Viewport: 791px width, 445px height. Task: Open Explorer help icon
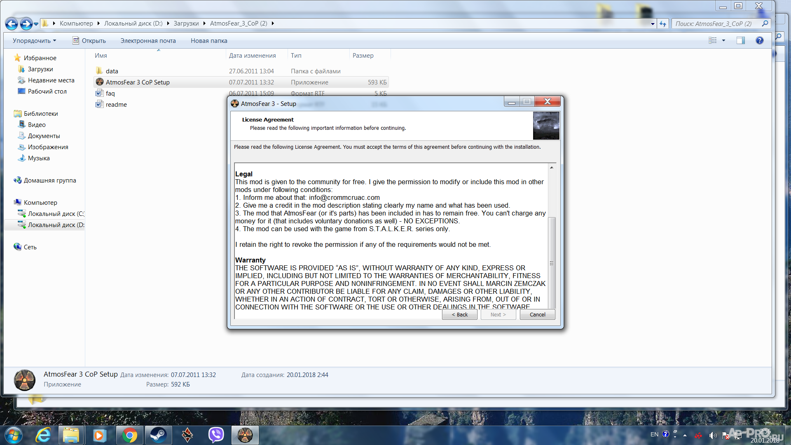(x=760, y=40)
